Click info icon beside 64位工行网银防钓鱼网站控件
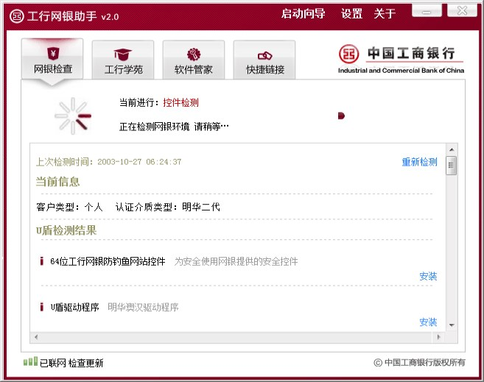 click(x=42, y=261)
